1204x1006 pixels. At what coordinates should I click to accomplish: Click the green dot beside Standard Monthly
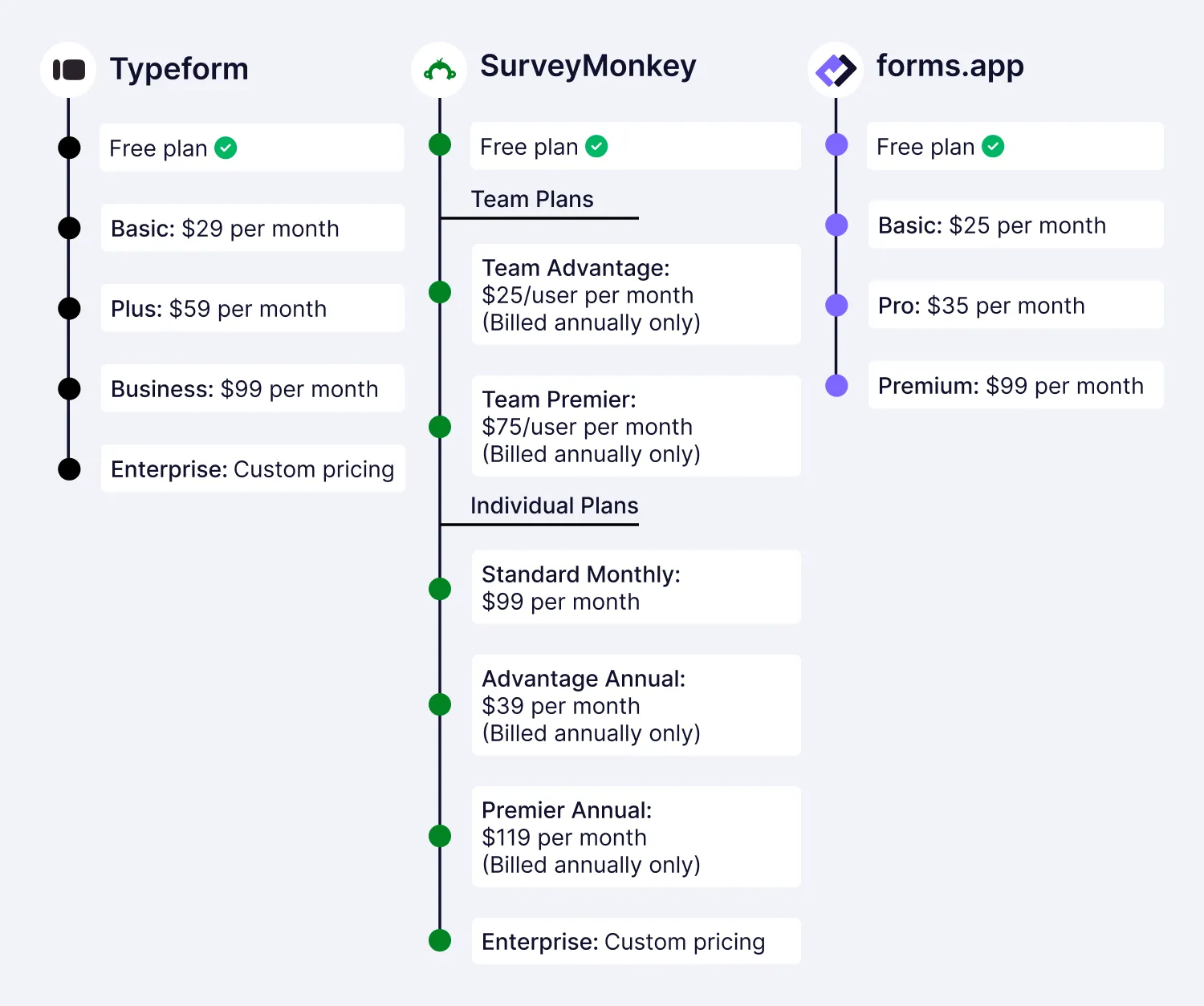pyautogui.click(x=440, y=589)
